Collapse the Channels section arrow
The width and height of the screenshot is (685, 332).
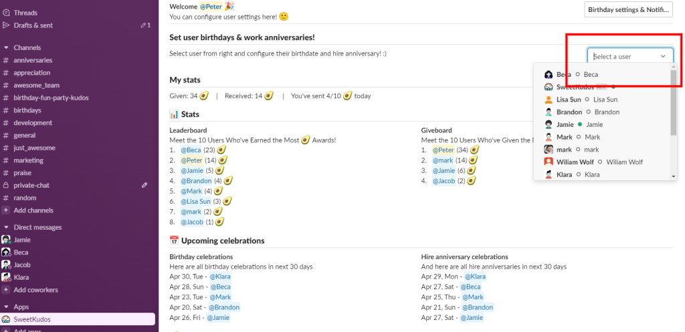[6, 47]
